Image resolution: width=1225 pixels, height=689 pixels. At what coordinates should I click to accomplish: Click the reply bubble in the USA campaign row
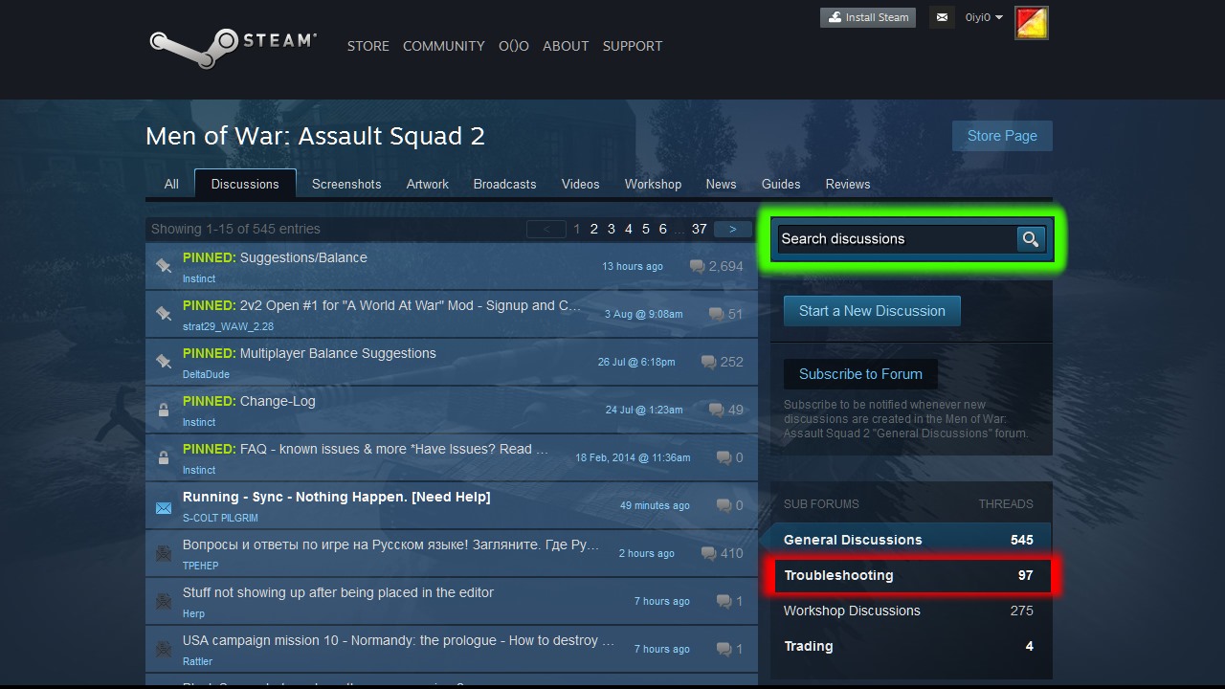pos(724,649)
